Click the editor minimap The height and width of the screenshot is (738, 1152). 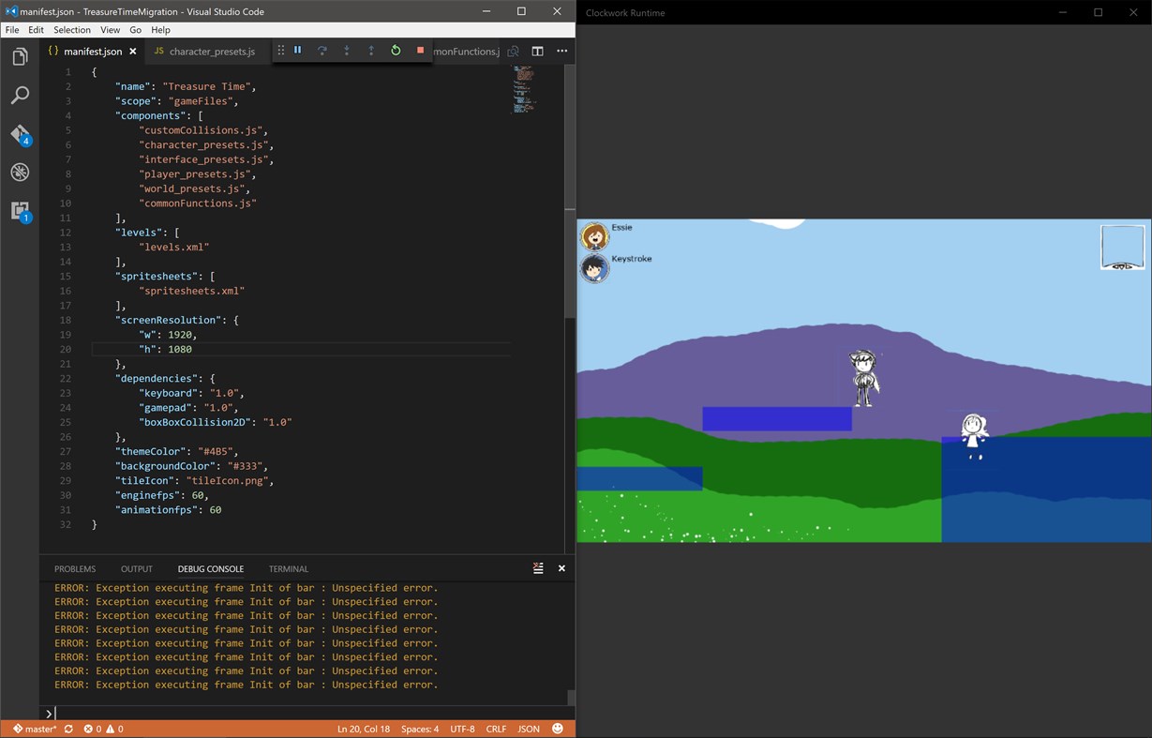523,90
